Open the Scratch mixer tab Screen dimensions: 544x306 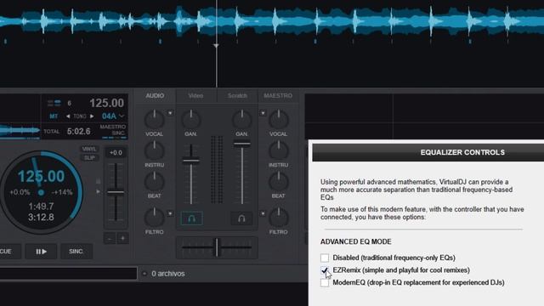tap(237, 96)
